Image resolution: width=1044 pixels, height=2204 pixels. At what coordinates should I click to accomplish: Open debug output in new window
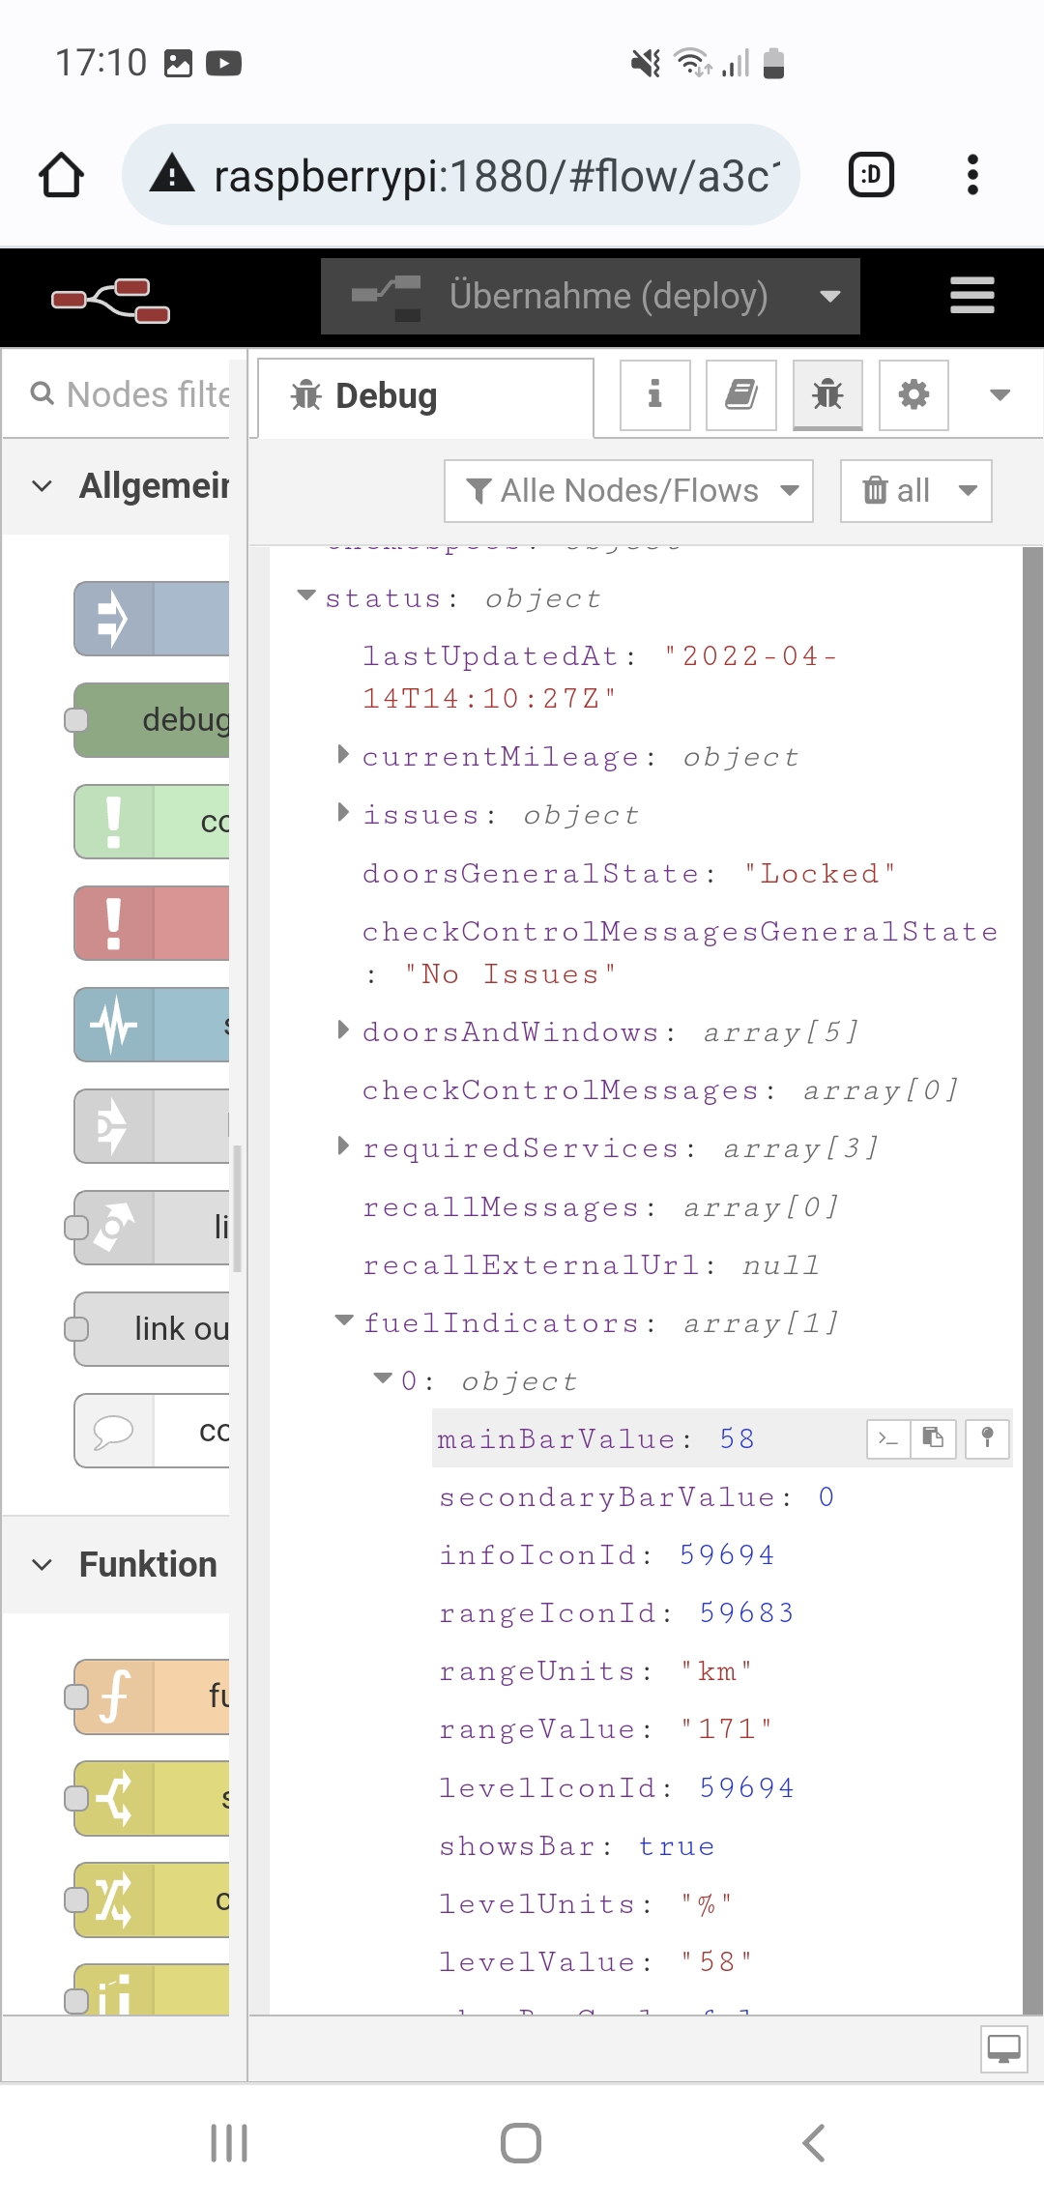click(1002, 2047)
